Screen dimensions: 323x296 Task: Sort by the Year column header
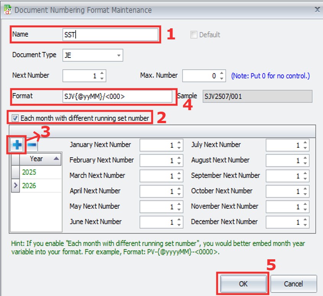[40, 159]
